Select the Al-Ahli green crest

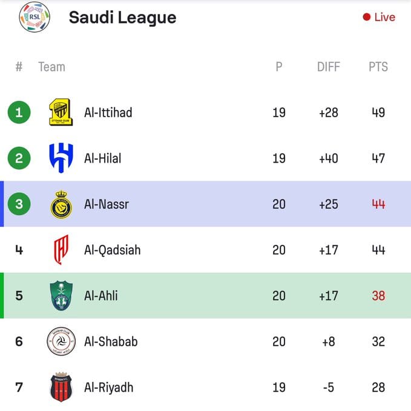61,296
